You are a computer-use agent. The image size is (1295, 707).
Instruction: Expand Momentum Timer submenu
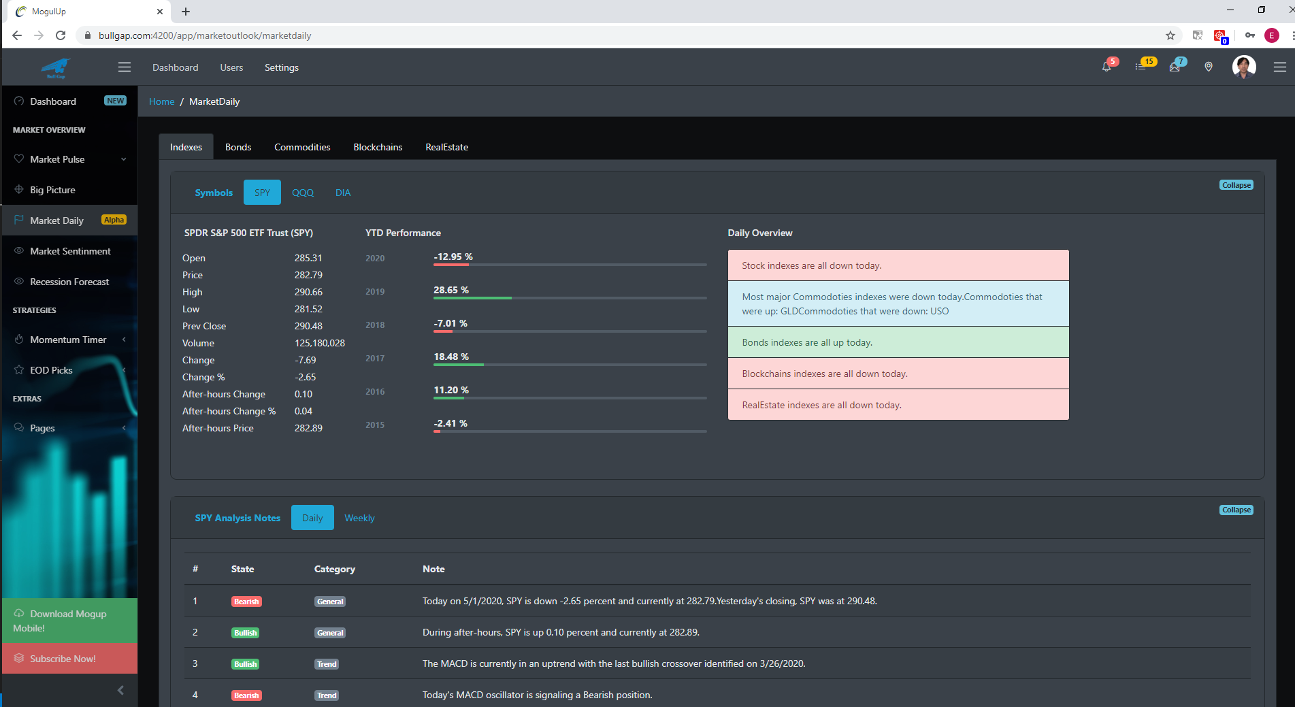point(69,340)
